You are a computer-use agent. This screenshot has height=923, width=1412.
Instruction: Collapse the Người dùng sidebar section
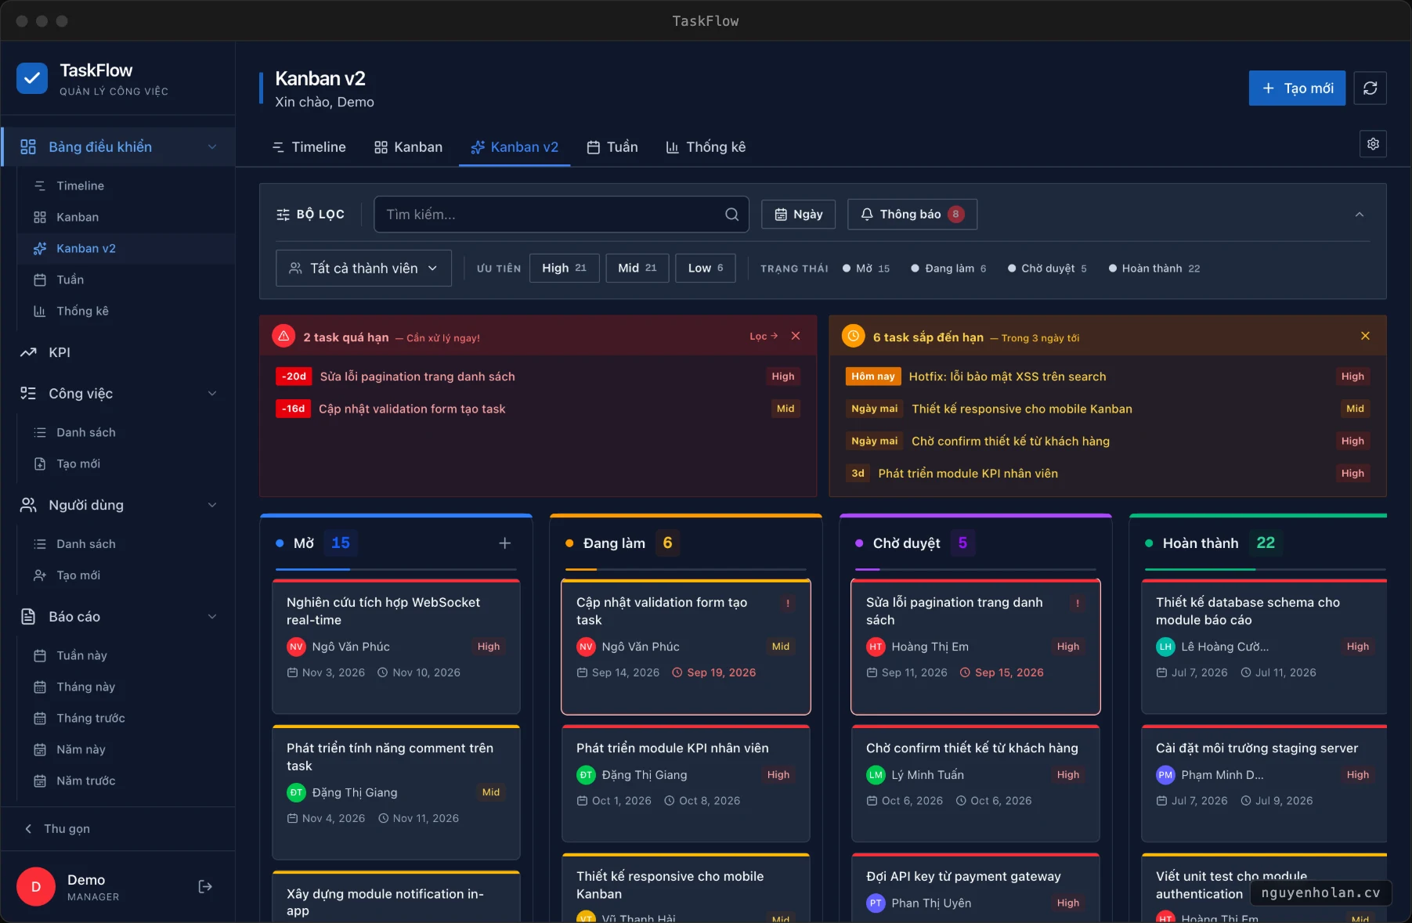coord(212,505)
